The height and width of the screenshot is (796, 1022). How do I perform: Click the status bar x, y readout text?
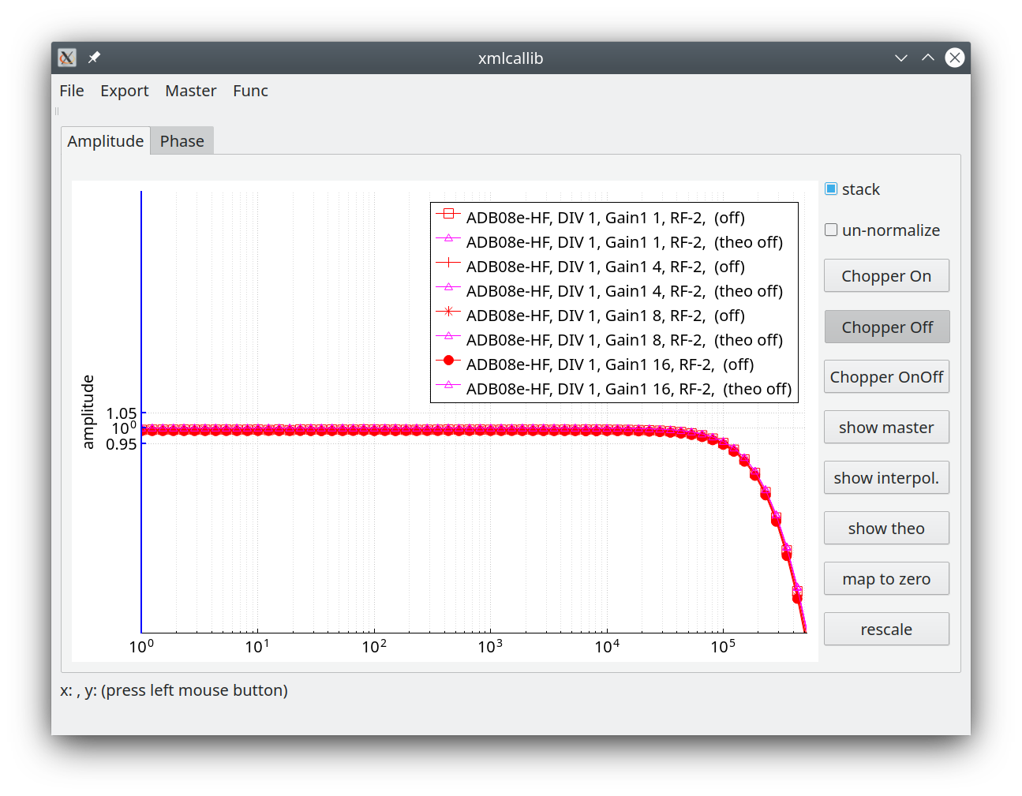pos(174,690)
